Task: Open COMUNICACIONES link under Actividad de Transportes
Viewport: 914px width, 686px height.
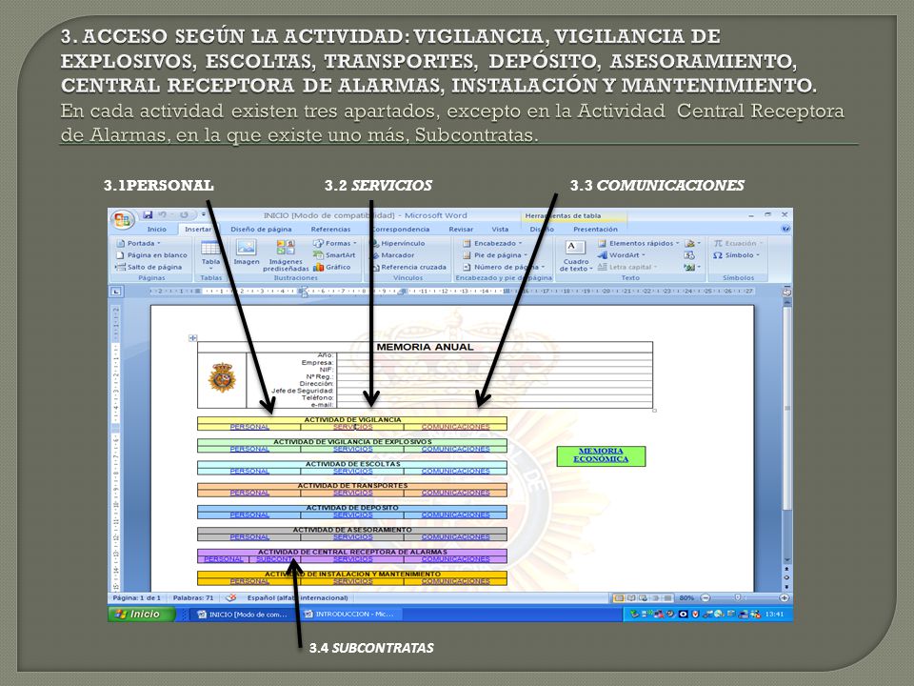Action: pos(455,493)
